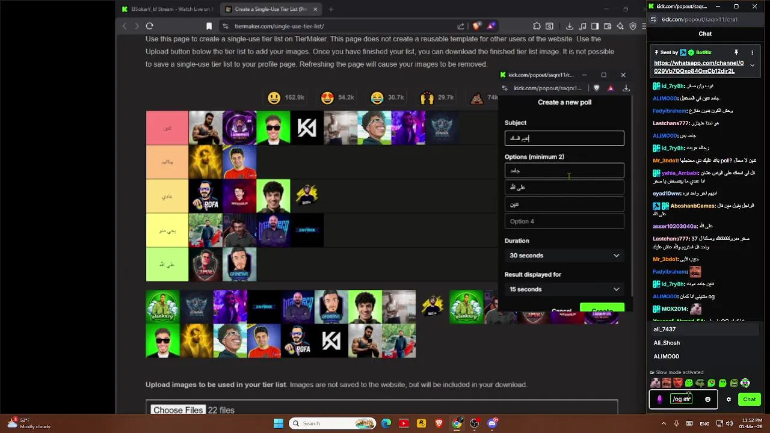
Task: Click the pin icon on the BotRix message
Action: click(736, 52)
